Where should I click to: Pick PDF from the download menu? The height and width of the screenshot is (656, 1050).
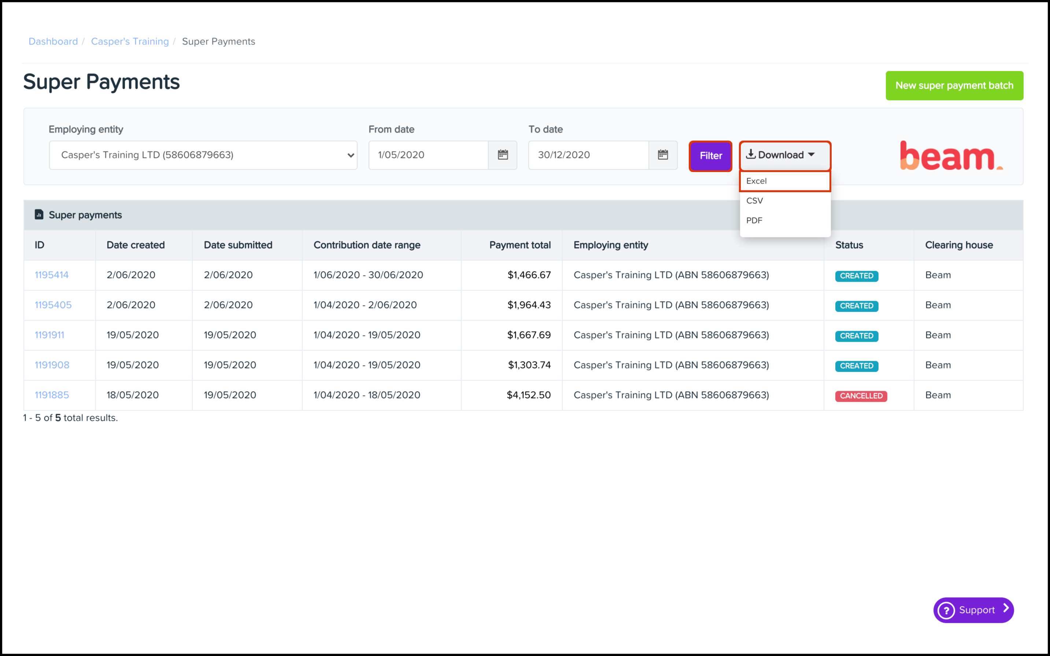(754, 220)
